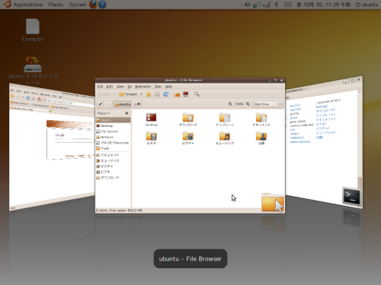Select File System in the Places sidebar

pos(114,131)
